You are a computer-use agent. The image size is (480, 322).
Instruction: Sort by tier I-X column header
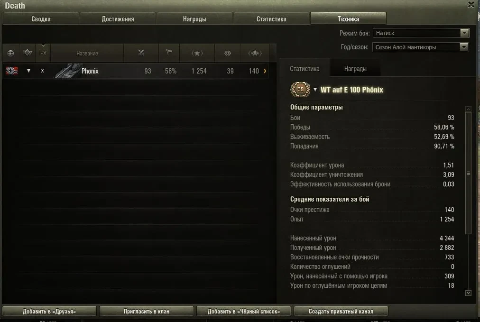[43, 53]
